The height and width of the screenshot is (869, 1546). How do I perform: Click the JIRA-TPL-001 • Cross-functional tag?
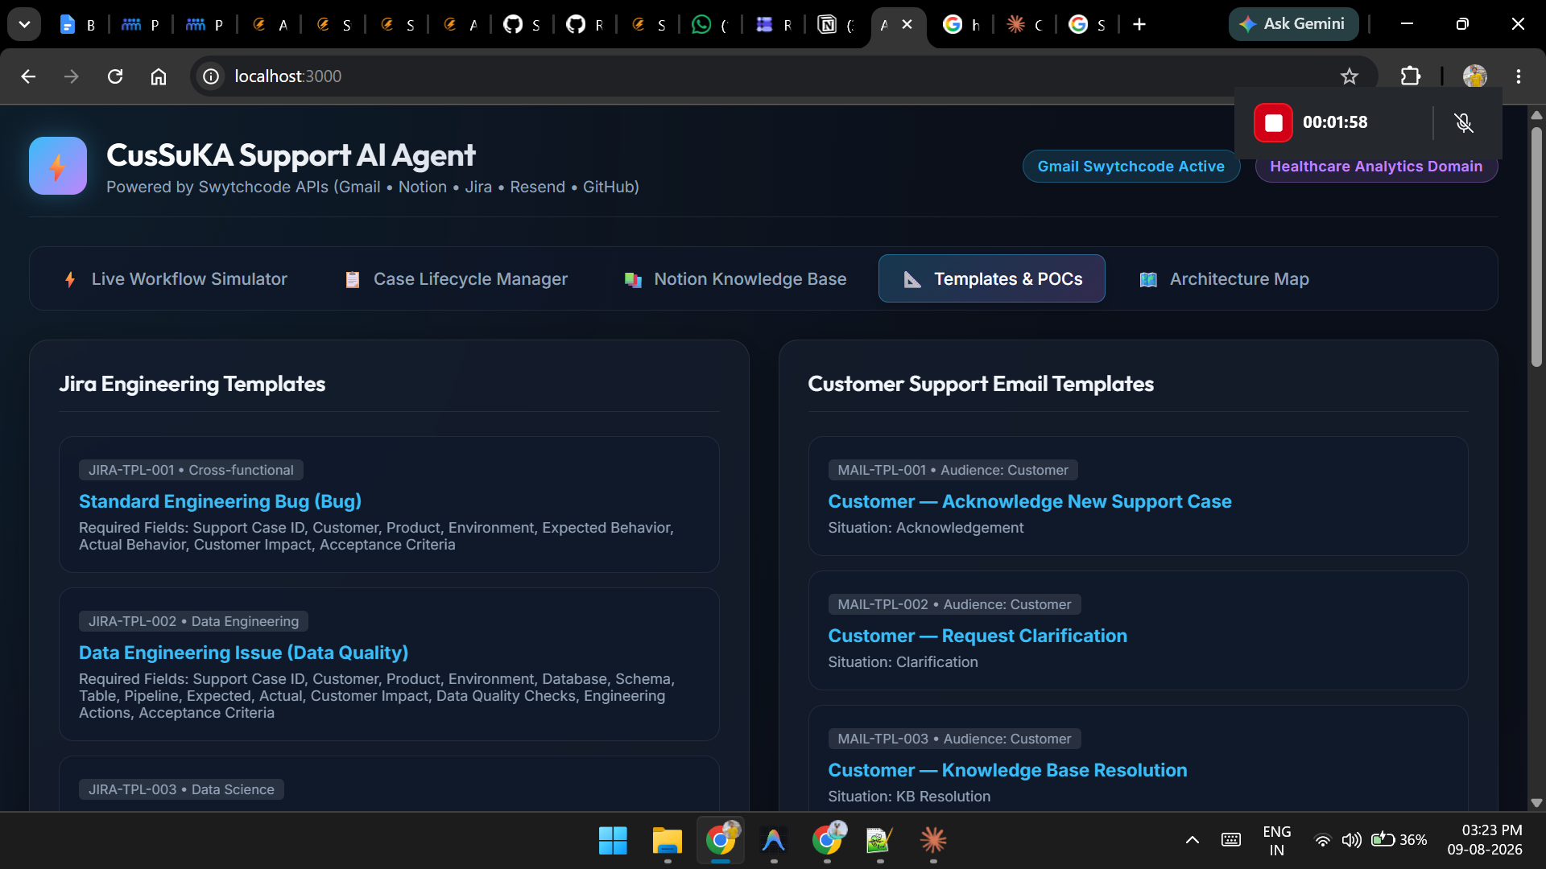click(191, 470)
